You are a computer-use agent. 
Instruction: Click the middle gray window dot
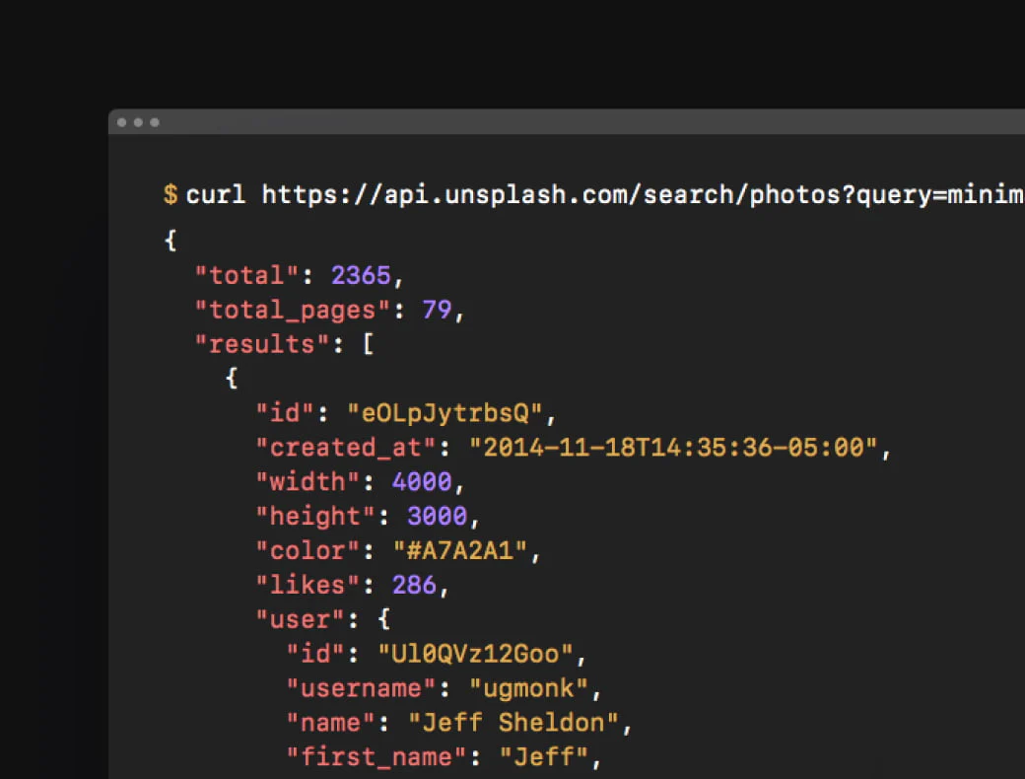(138, 122)
